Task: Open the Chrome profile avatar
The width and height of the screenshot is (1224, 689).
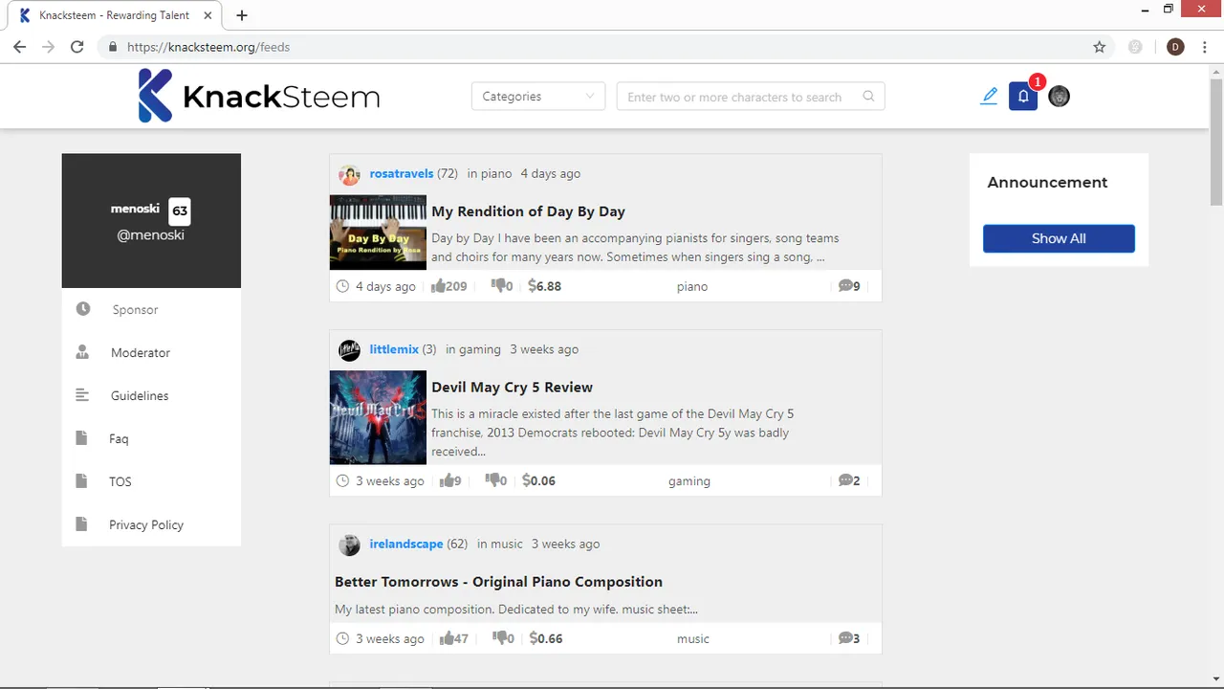Action: [x=1175, y=47]
